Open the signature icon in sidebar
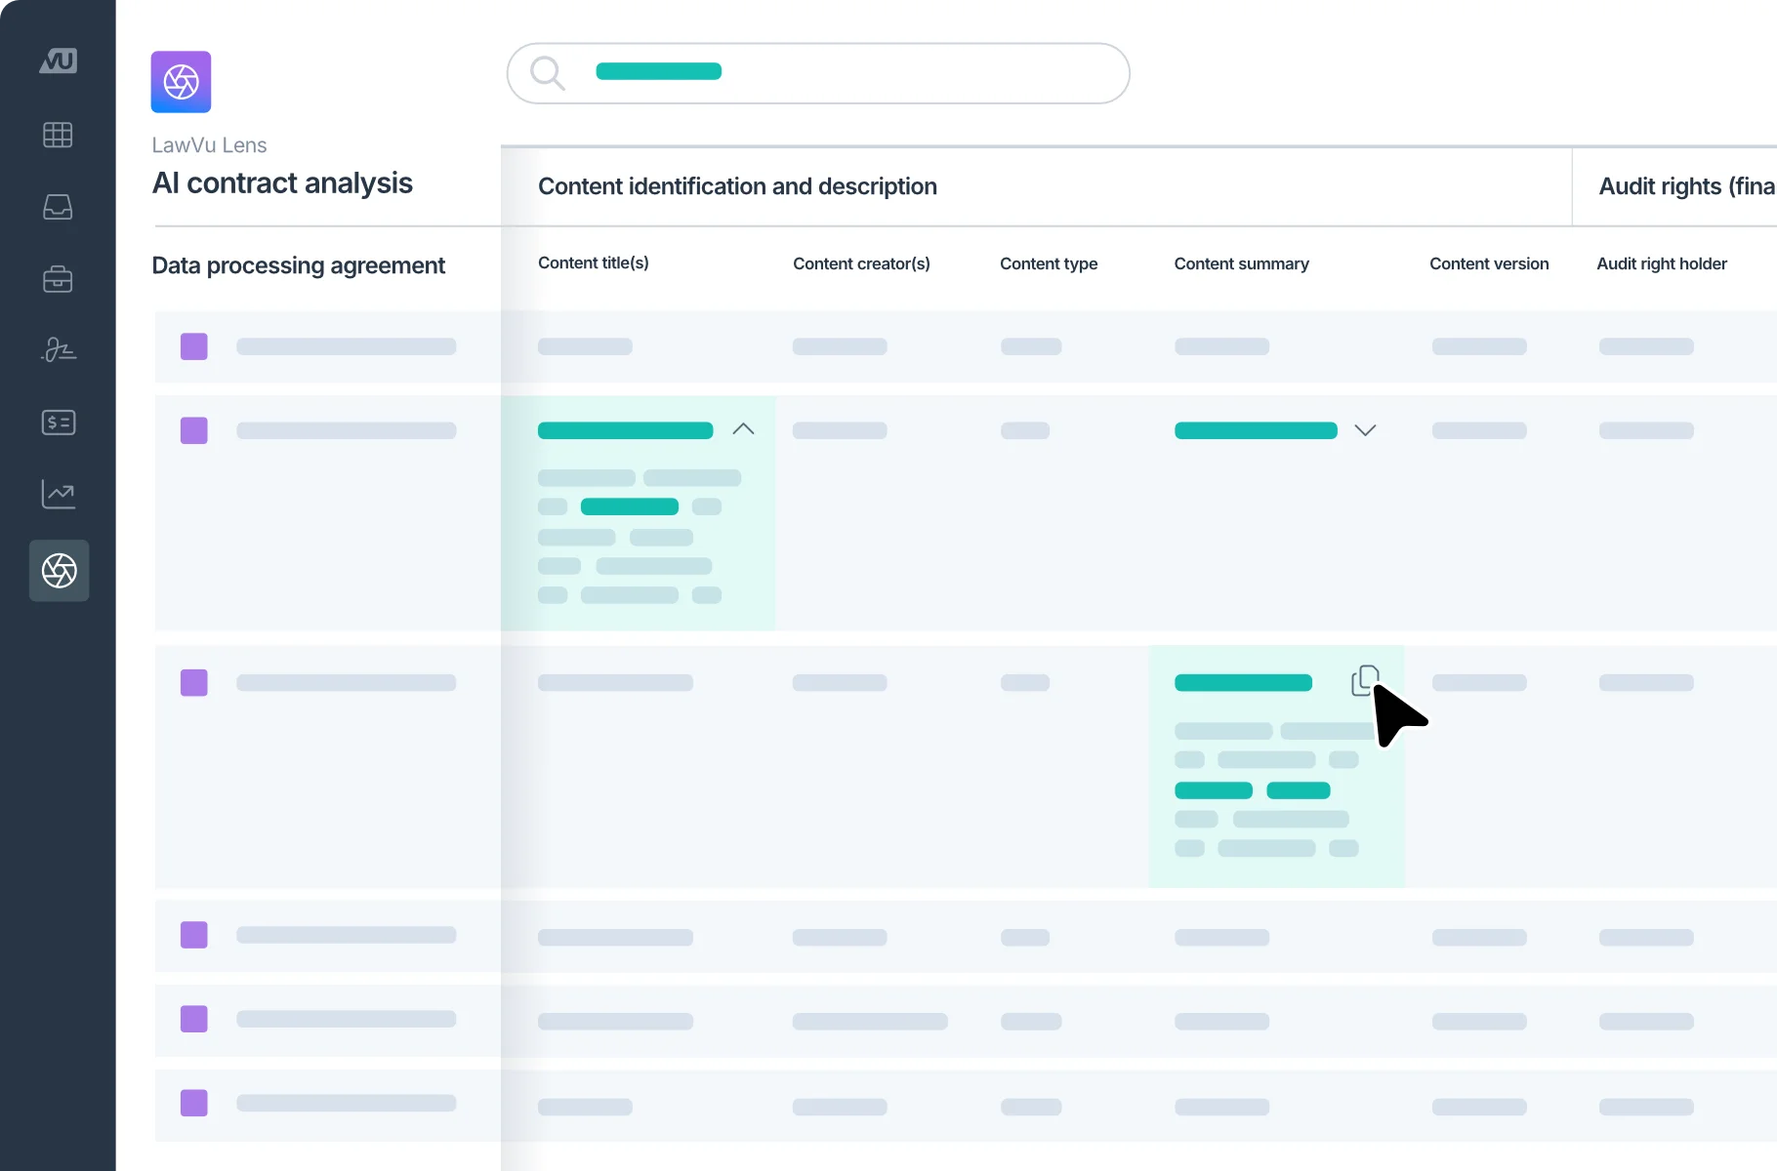This screenshot has width=1777, height=1171. (58, 349)
